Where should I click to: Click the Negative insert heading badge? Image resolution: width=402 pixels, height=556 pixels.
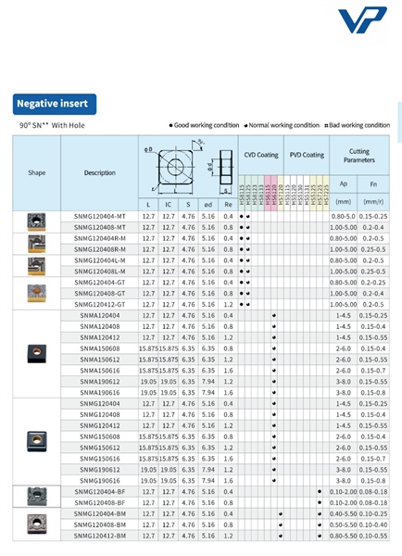pyautogui.click(x=55, y=104)
